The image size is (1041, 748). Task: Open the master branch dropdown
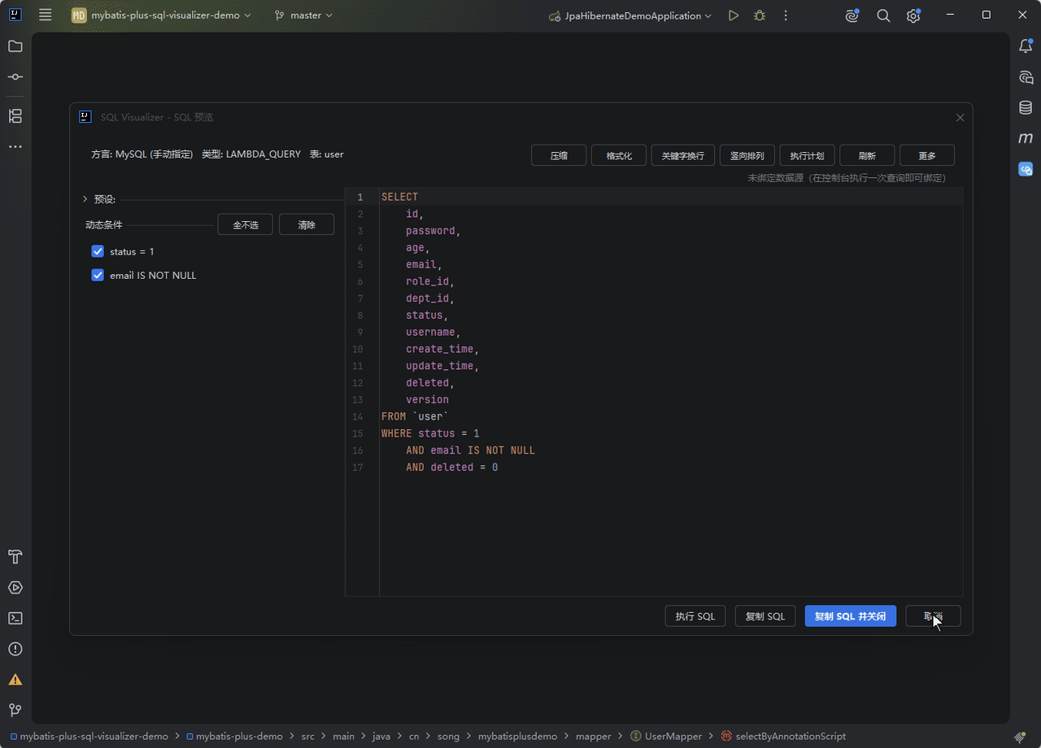(x=303, y=15)
